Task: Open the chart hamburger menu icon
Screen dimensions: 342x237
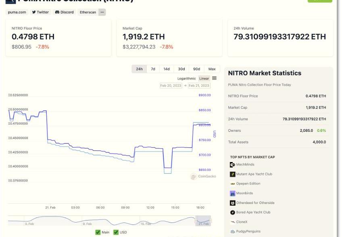Action: [x=214, y=78]
